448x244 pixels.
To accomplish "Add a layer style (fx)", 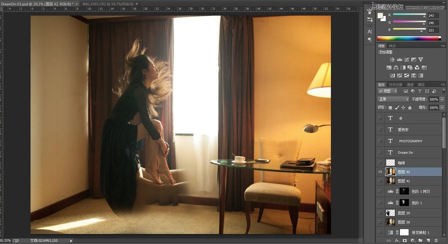I will [x=396, y=240].
